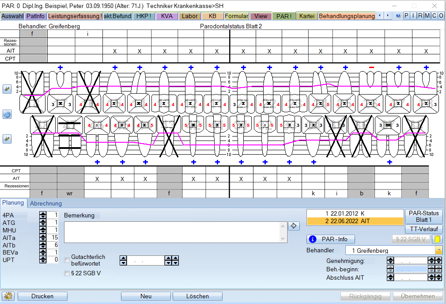This screenshot has height=304, width=446.
Task: Switch to the Abrechnung tab
Action: pos(45,203)
